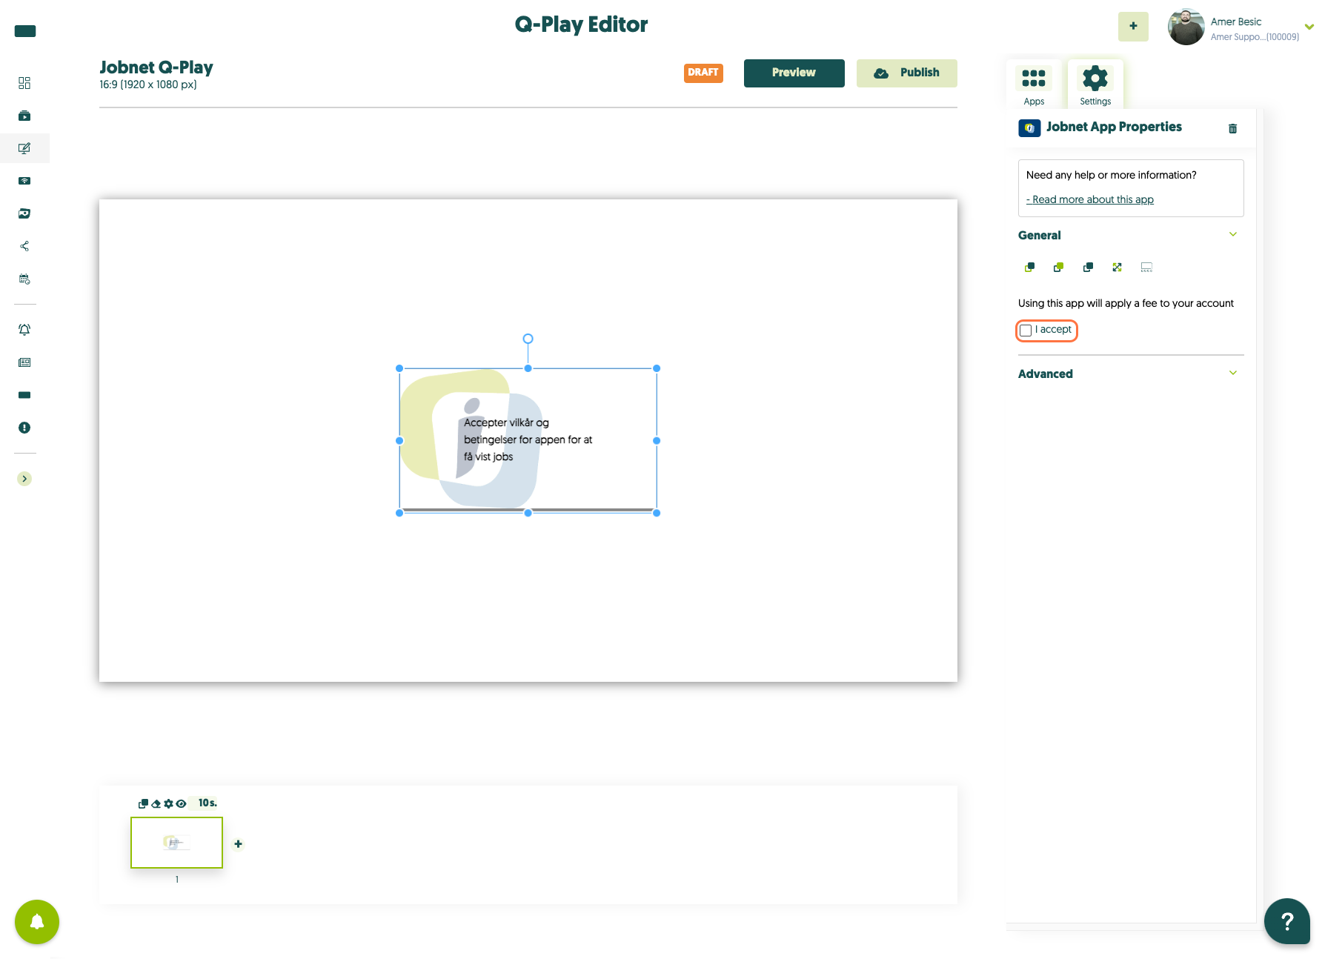Click the fullscreen expand arrows icon
This screenshot has height=959, width=1325.
pos(1117,268)
